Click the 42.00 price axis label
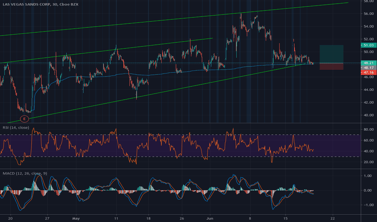This screenshot has width=377, height=222. pos(369,103)
